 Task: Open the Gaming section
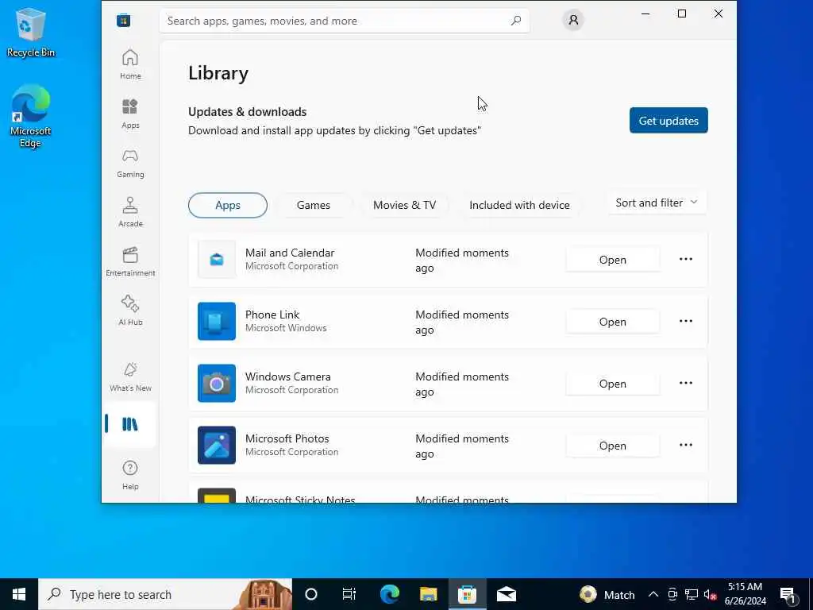point(130,163)
